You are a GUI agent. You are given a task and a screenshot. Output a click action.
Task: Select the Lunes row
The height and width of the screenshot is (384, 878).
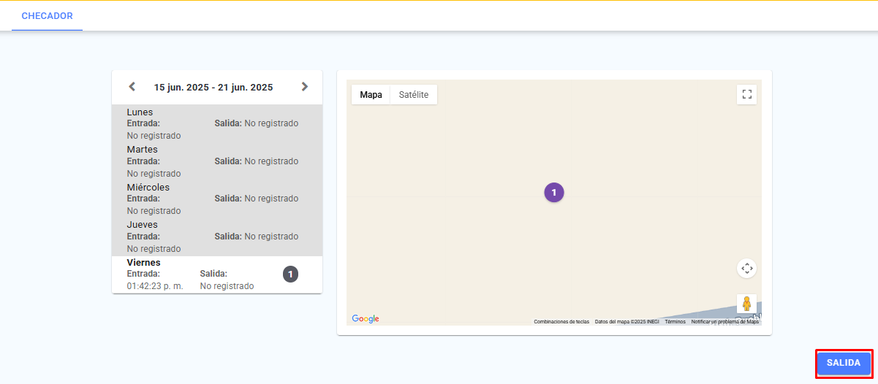[x=217, y=123]
